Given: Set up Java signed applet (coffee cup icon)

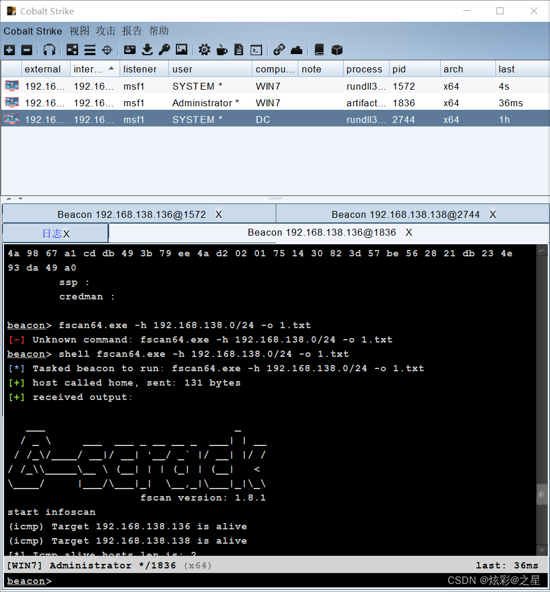Looking at the screenshot, I should tap(222, 50).
